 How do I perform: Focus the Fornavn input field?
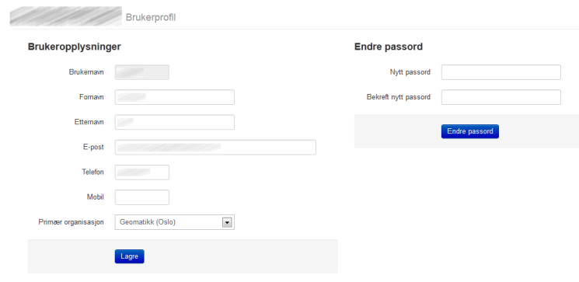point(174,97)
